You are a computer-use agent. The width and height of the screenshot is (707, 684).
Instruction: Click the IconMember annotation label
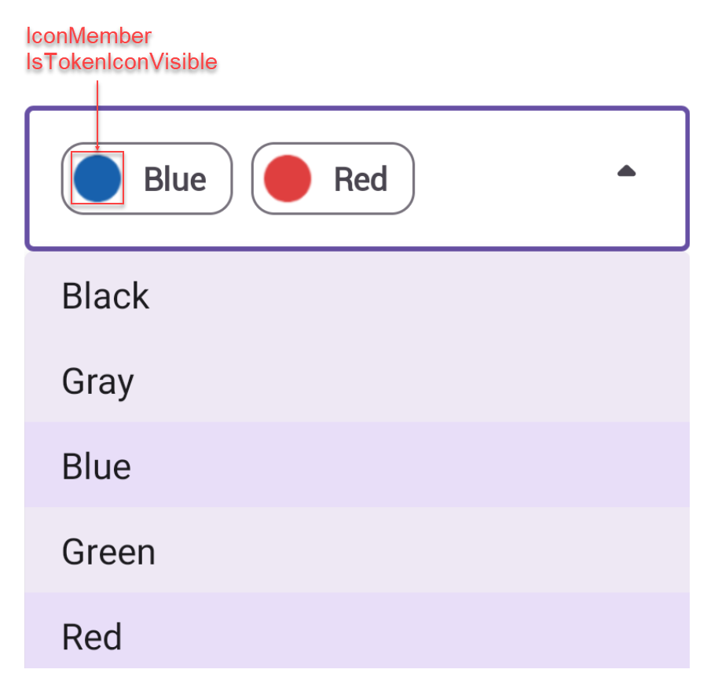click(88, 37)
